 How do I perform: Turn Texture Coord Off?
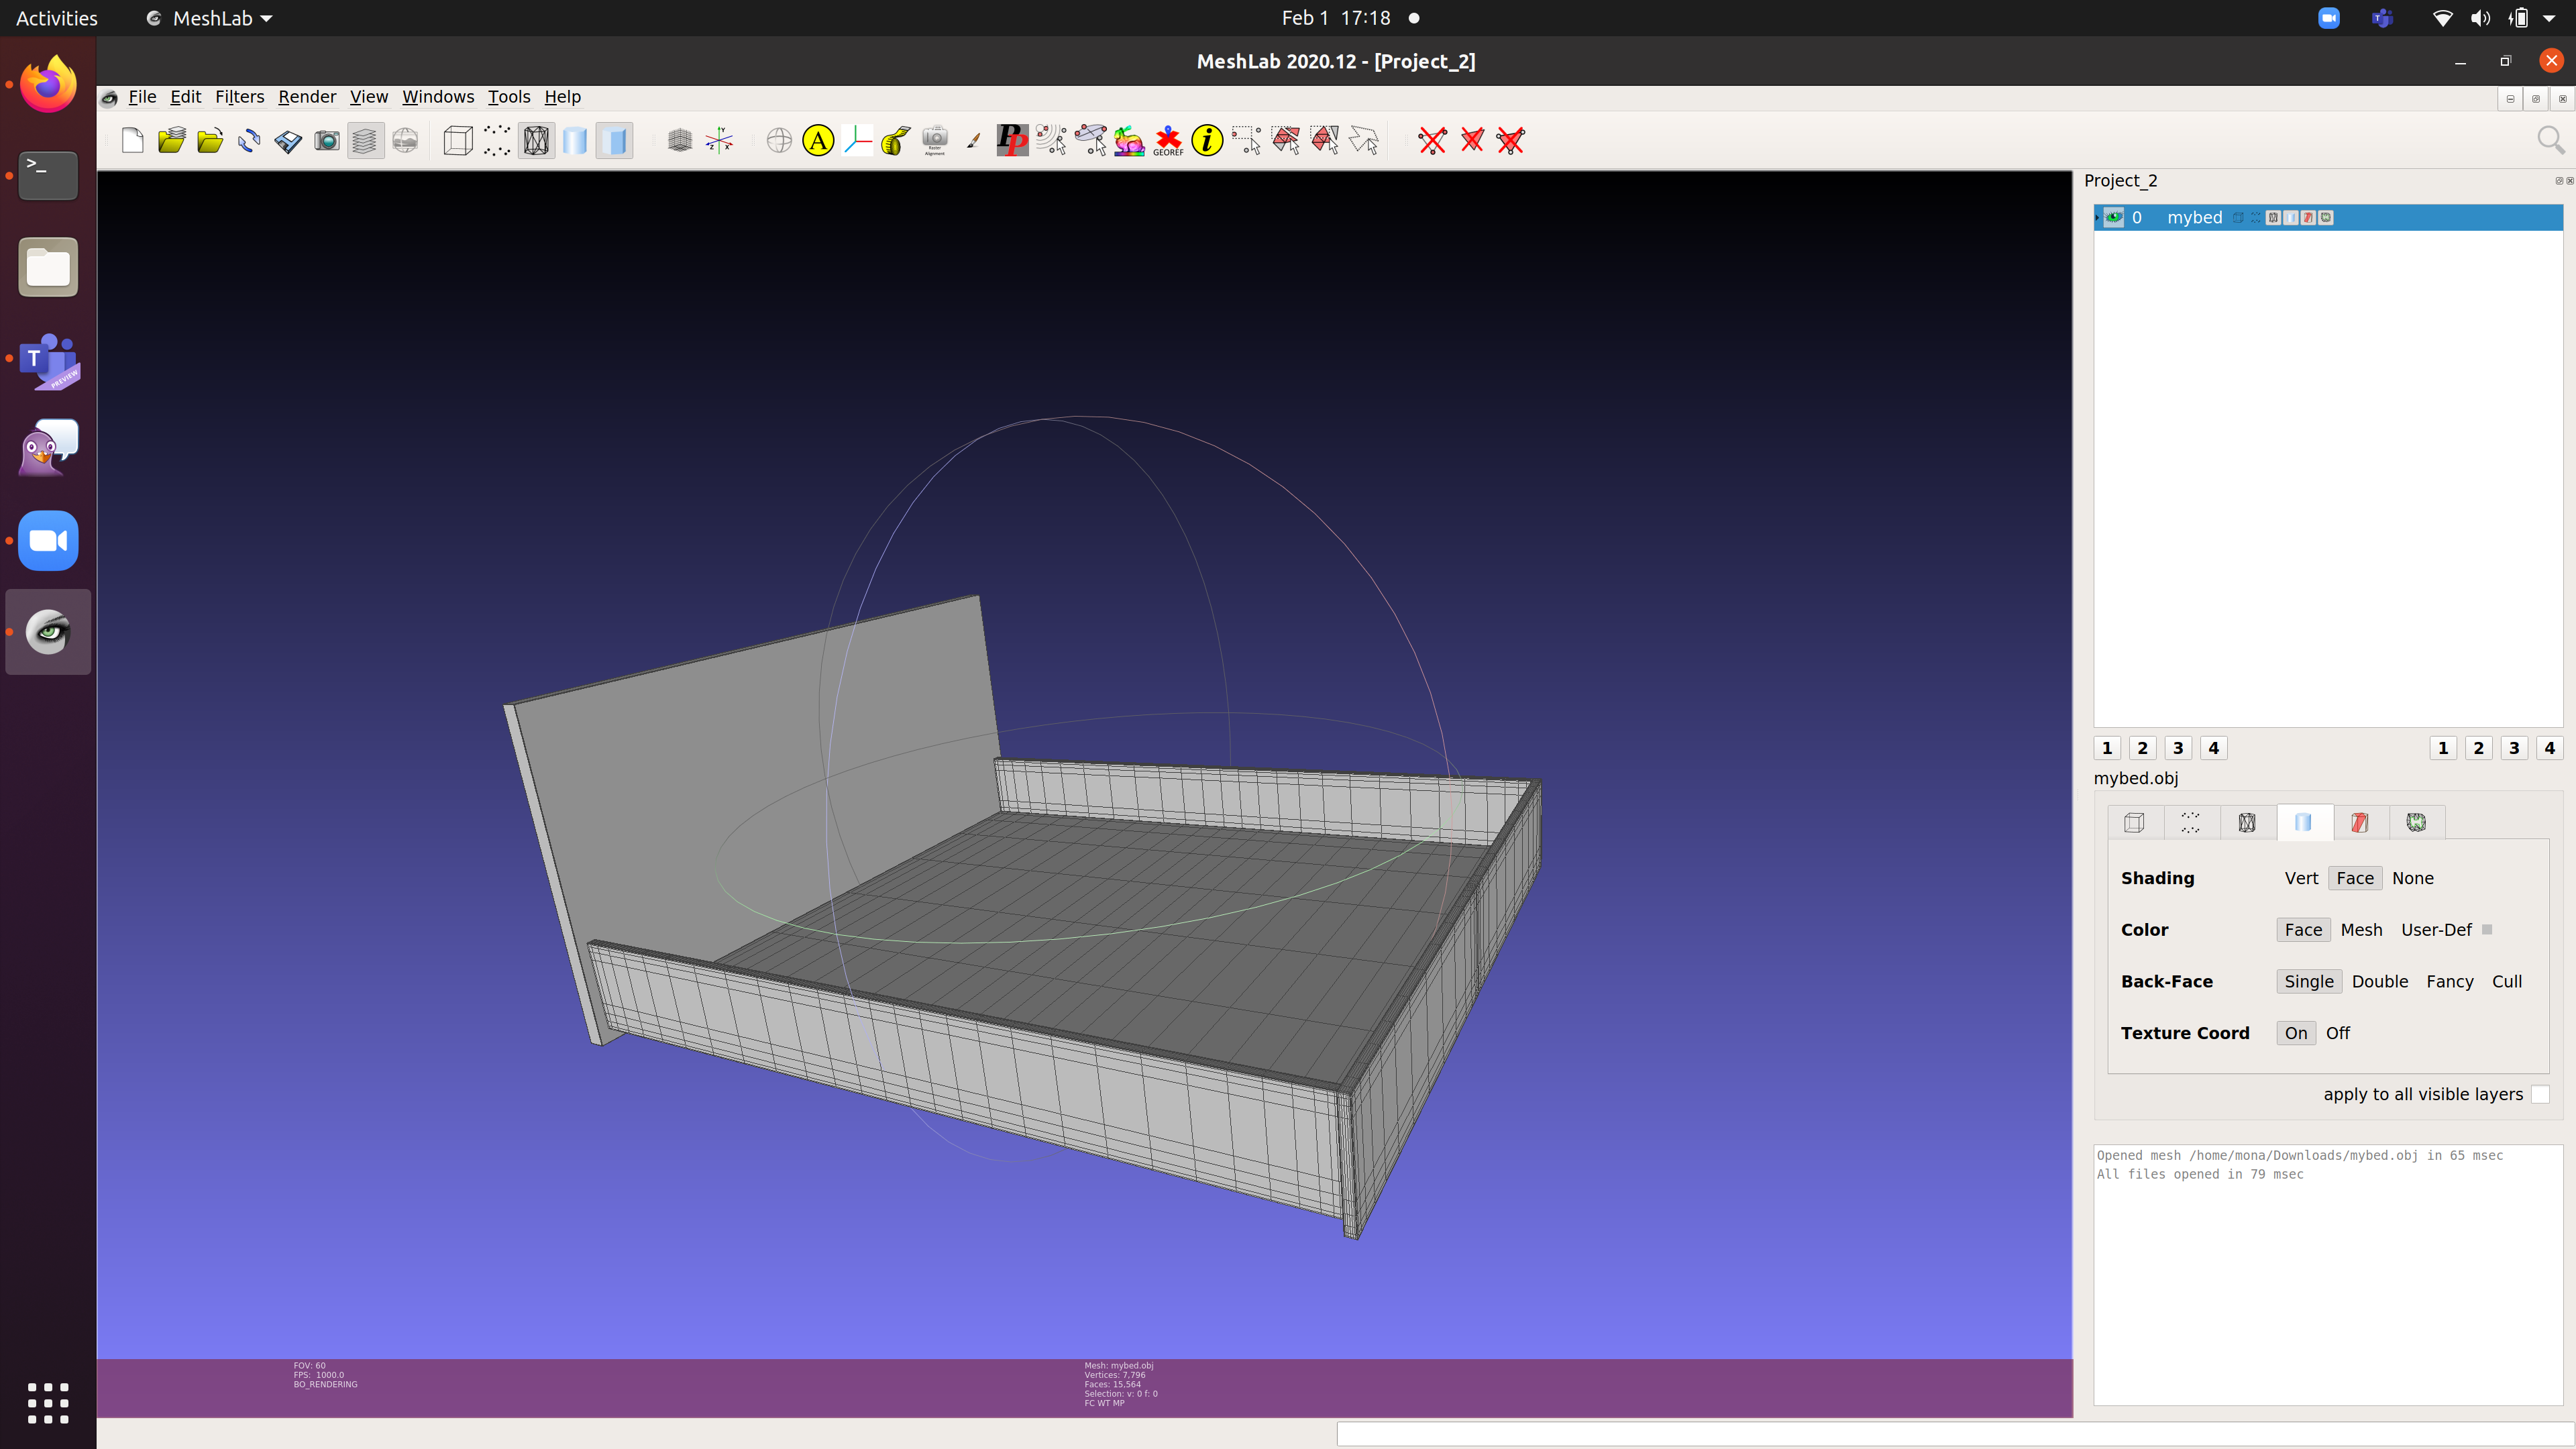(x=2337, y=1033)
